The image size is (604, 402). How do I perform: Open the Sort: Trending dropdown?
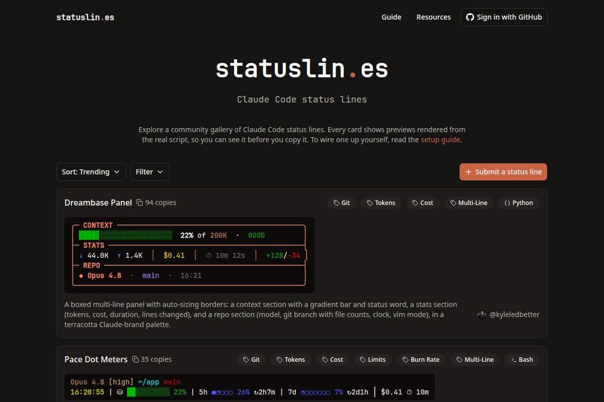[91, 172]
